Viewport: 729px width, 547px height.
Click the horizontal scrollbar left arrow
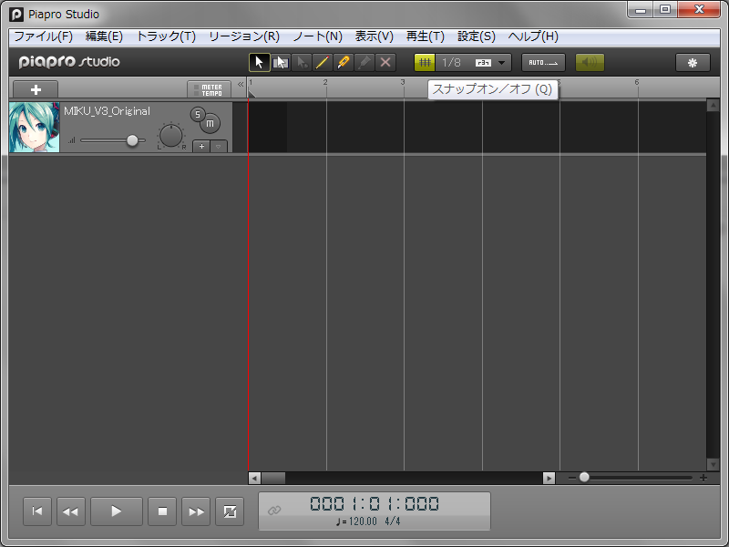pos(254,478)
